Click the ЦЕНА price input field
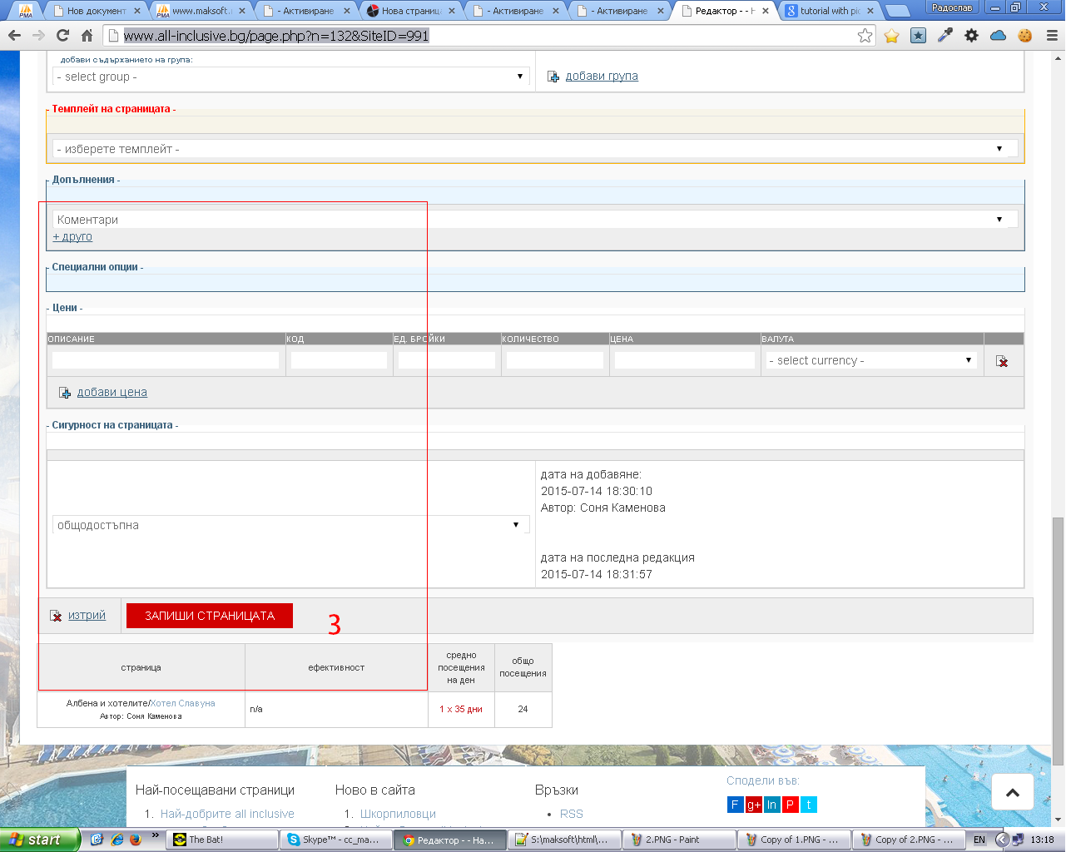The image size is (1066, 852). 685,360
